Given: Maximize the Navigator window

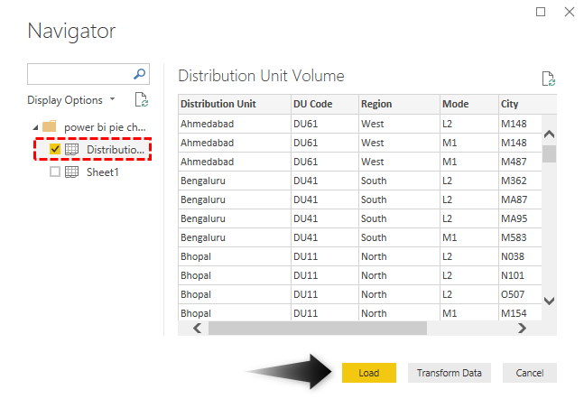Looking at the screenshot, I should 541,12.
